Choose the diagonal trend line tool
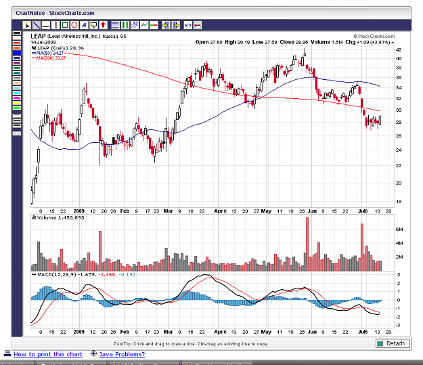This screenshot has width=423, height=365. (36, 25)
